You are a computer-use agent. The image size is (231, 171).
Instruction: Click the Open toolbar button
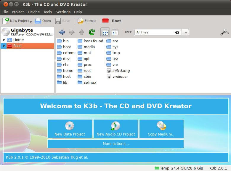(x=43, y=21)
